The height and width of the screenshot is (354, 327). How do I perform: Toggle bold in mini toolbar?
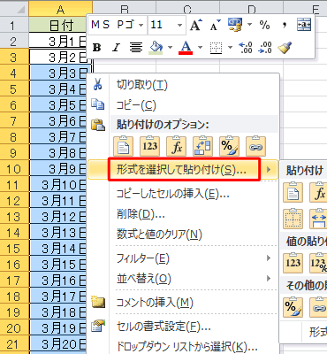97,48
